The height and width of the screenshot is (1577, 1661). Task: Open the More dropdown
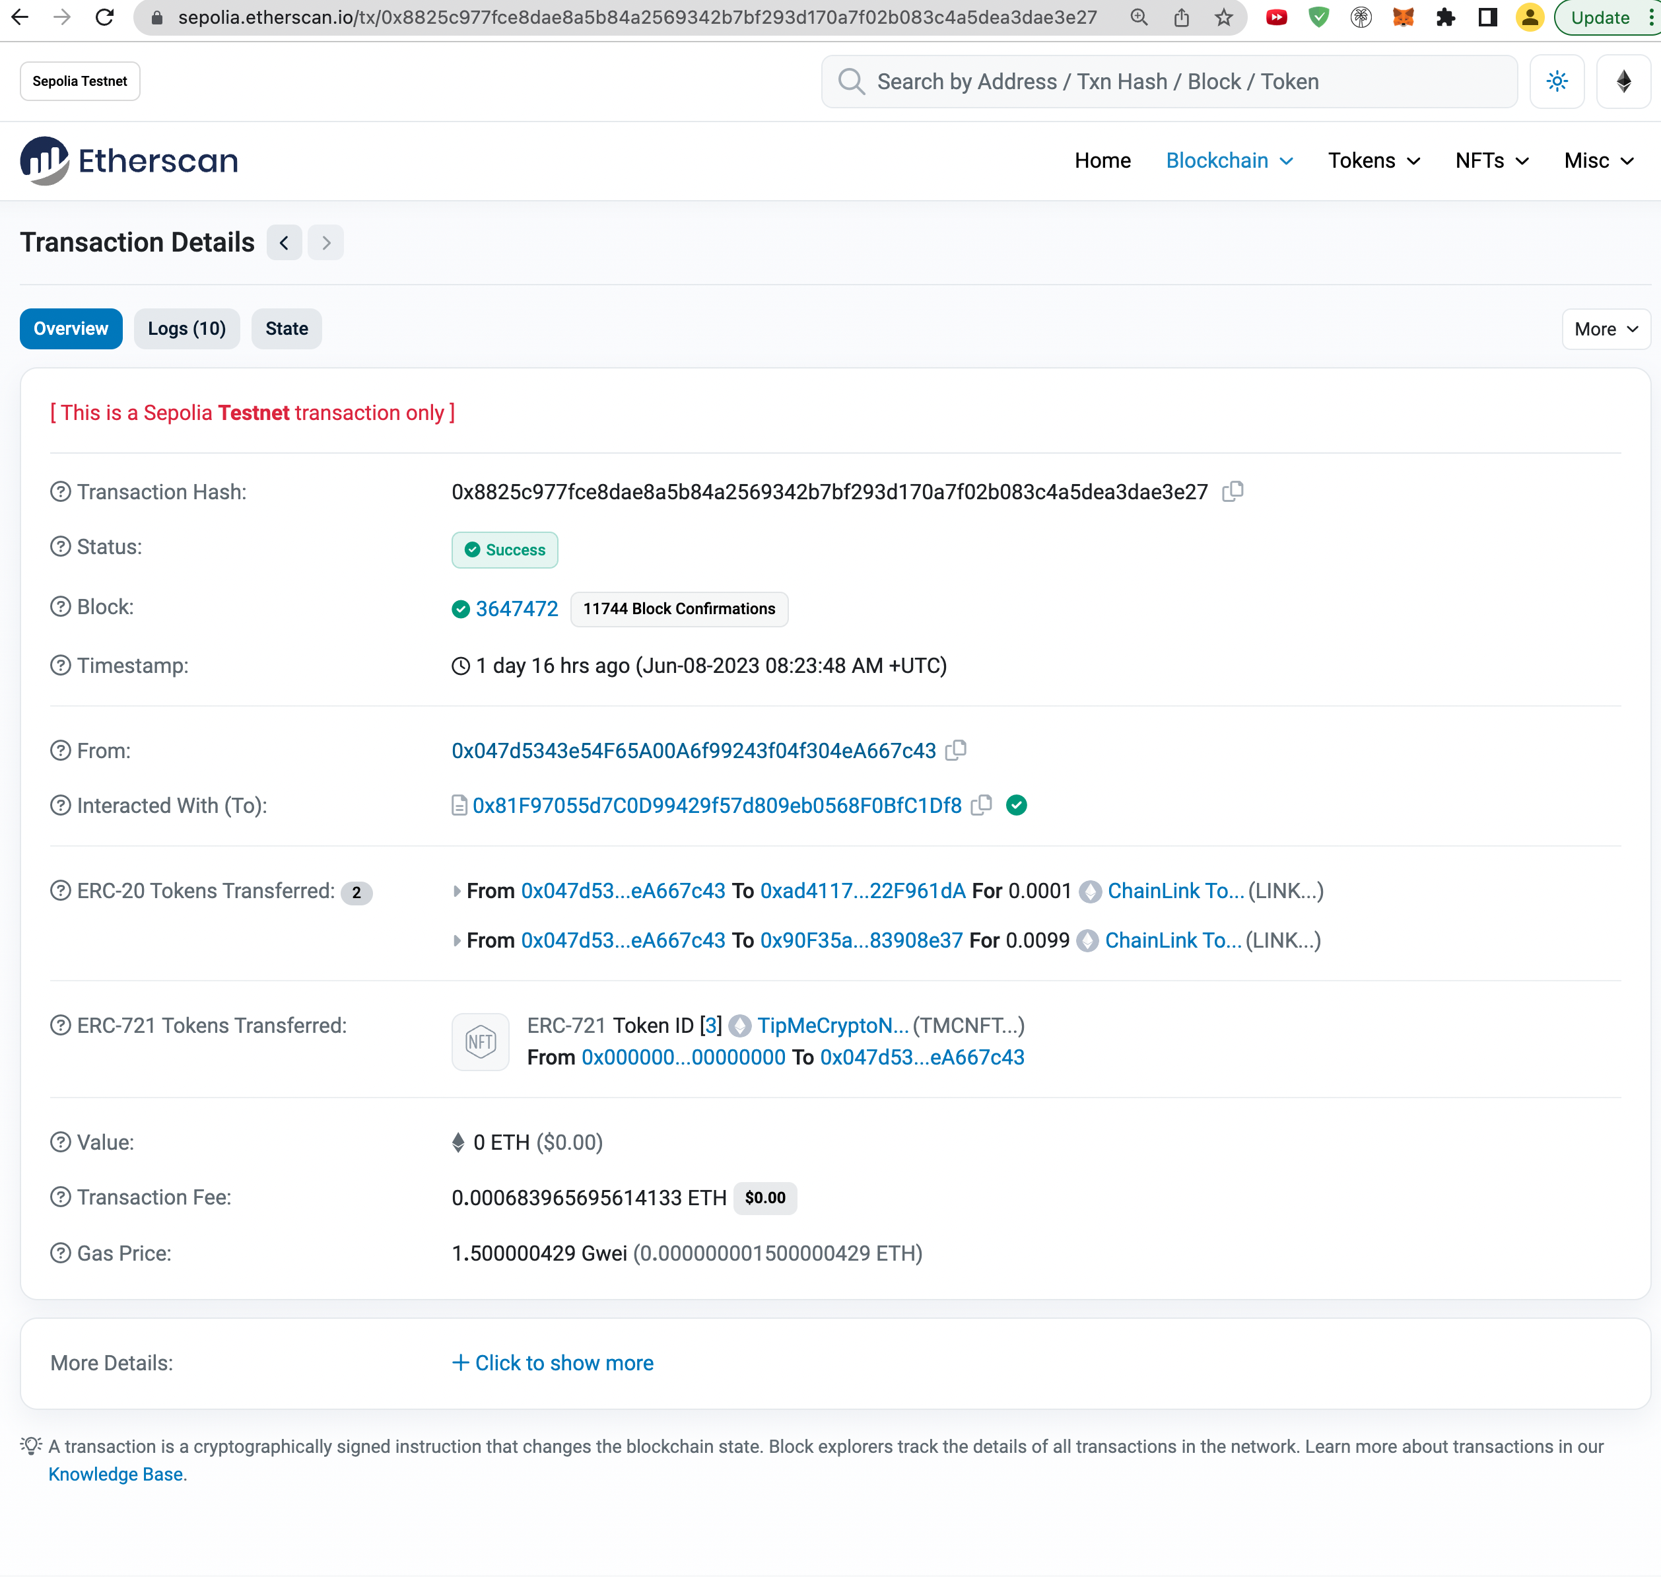(x=1606, y=329)
